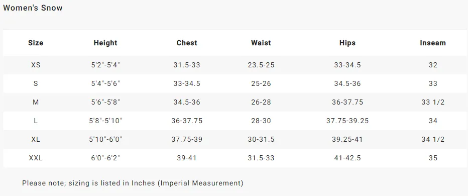
Task: Click waist measurement 31.5-33
Action: [261, 158]
